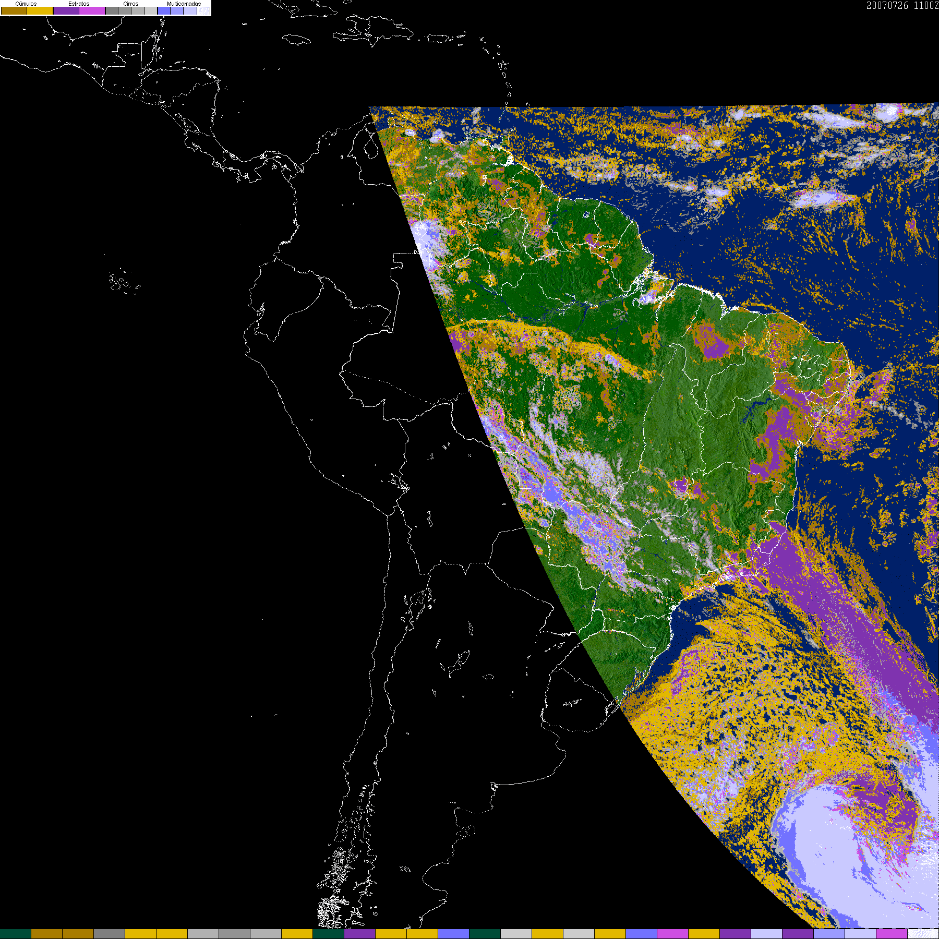939x939 pixels.
Task: Pick the dark purple Estratos legend swatch
Action: [x=66, y=10]
